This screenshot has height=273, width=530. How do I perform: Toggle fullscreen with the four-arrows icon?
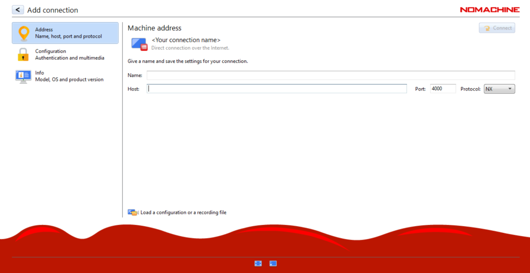258,264
